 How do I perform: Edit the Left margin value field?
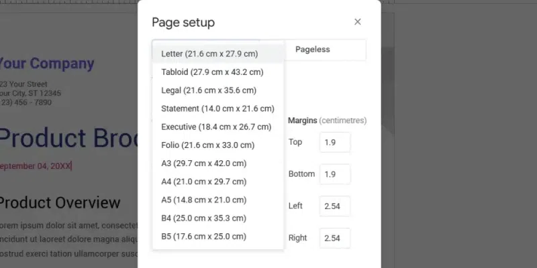[335, 206]
